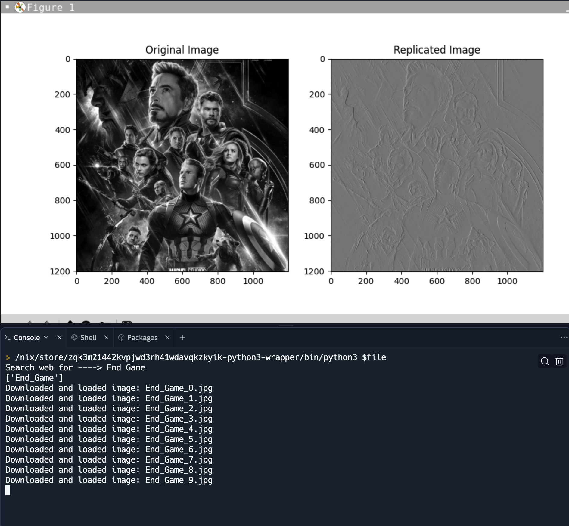This screenshot has height=526, width=569.
Task: Click the "['End_Game']" output line
Action: [x=34, y=378]
